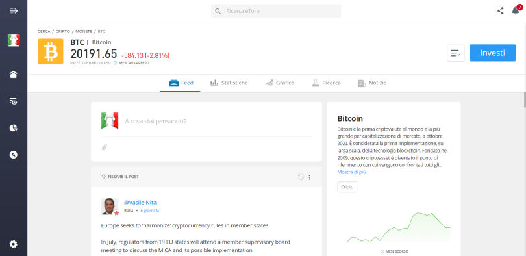This screenshot has width=526, height=256.
Task: Switch to the Feed tab
Action: pyautogui.click(x=180, y=83)
